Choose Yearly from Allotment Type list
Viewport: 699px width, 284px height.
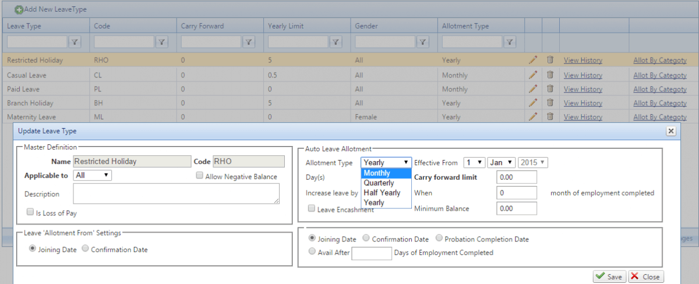click(x=386, y=203)
